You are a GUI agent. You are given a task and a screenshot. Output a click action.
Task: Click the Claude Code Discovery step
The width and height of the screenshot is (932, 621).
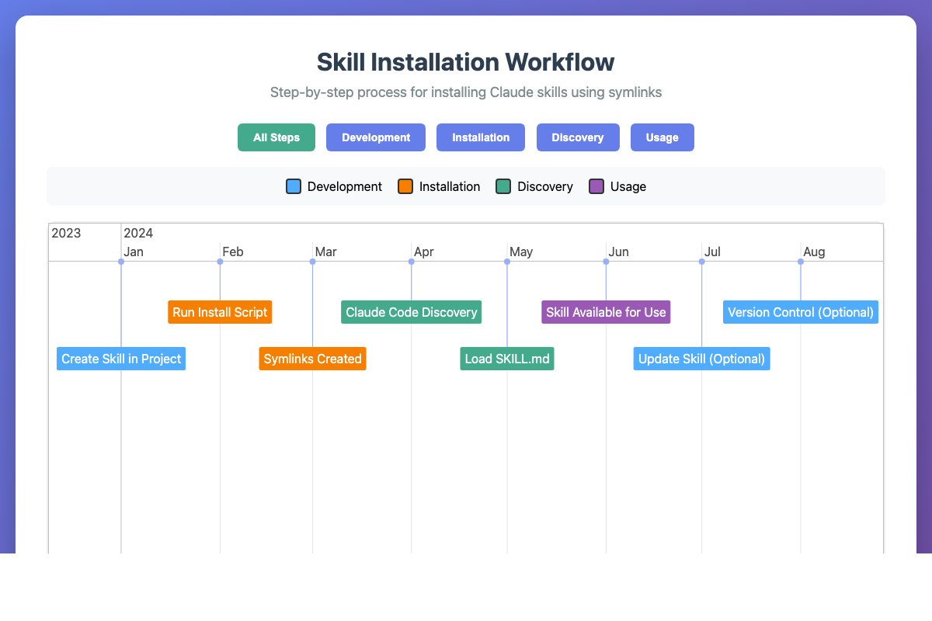click(411, 312)
